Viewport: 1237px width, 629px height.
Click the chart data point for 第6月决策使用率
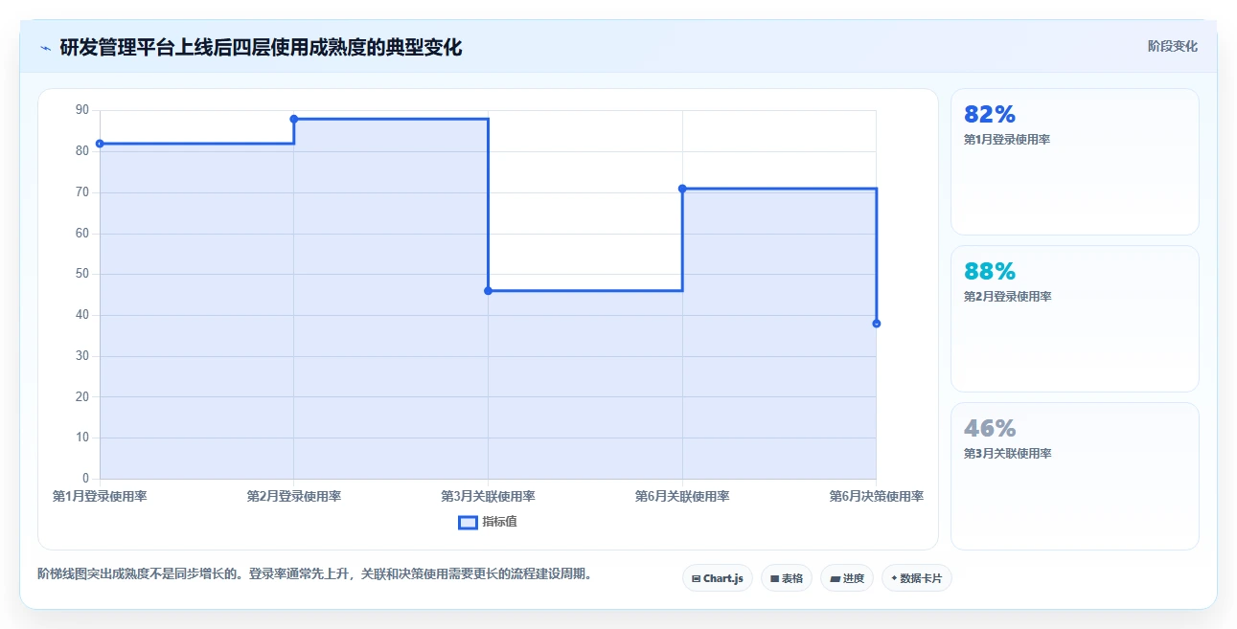[877, 324]
